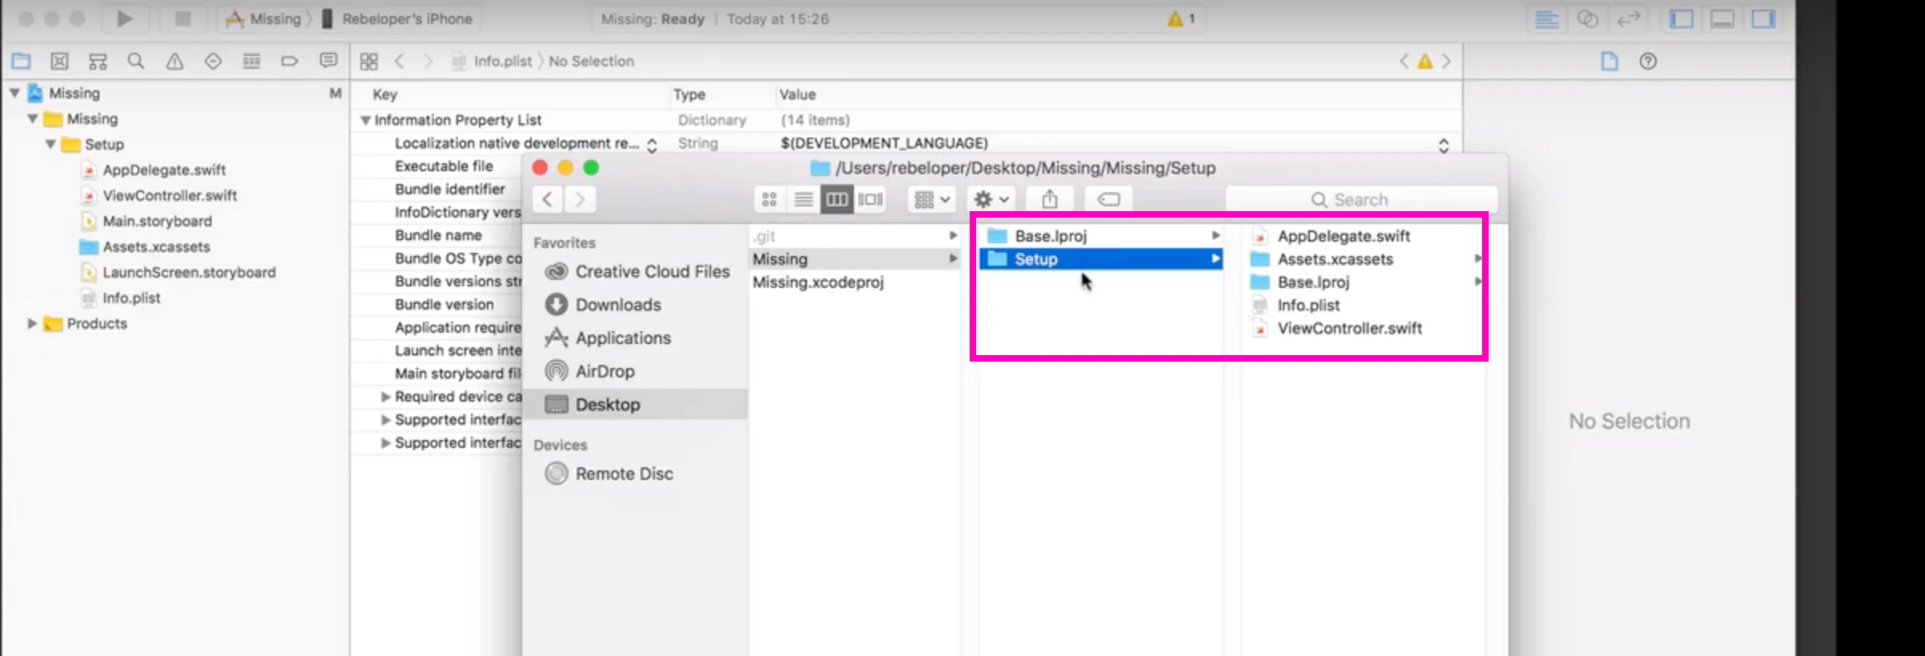This screenshot has height=656, width=1925.
Task: Toggle the Navigator panel visibility
Action: point(1681,18)
